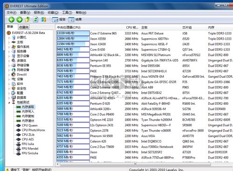Click the 设备 devices icon in tree
Viewport: 233px width, 171px height.
tap(14, 79)
